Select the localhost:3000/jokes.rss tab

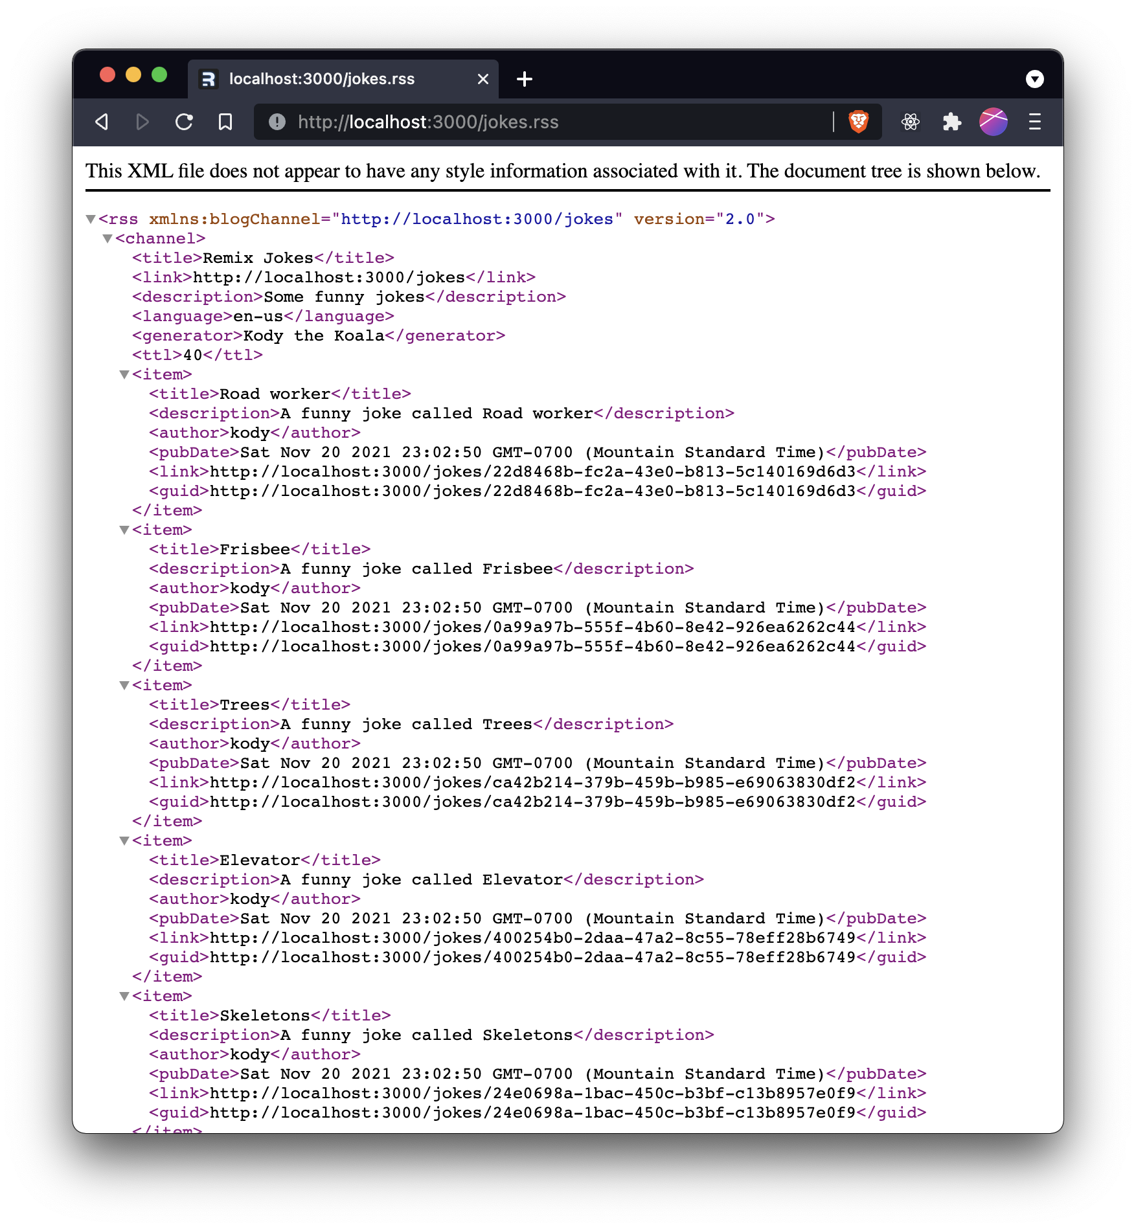324,79
